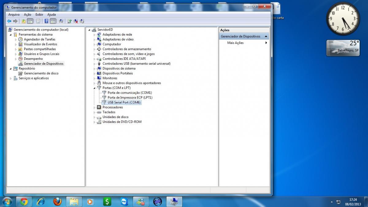This screenshot has height=207, width=368.
Task: Open the Exibir menu
Action: (39, 14)
